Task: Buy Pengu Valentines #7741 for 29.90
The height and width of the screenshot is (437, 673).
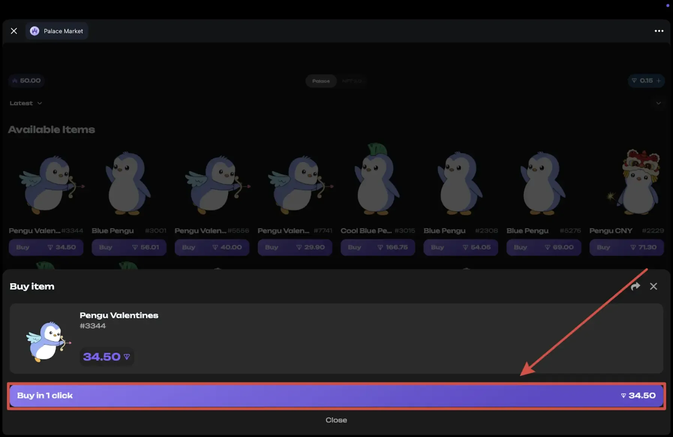Action: pos(294,247)
